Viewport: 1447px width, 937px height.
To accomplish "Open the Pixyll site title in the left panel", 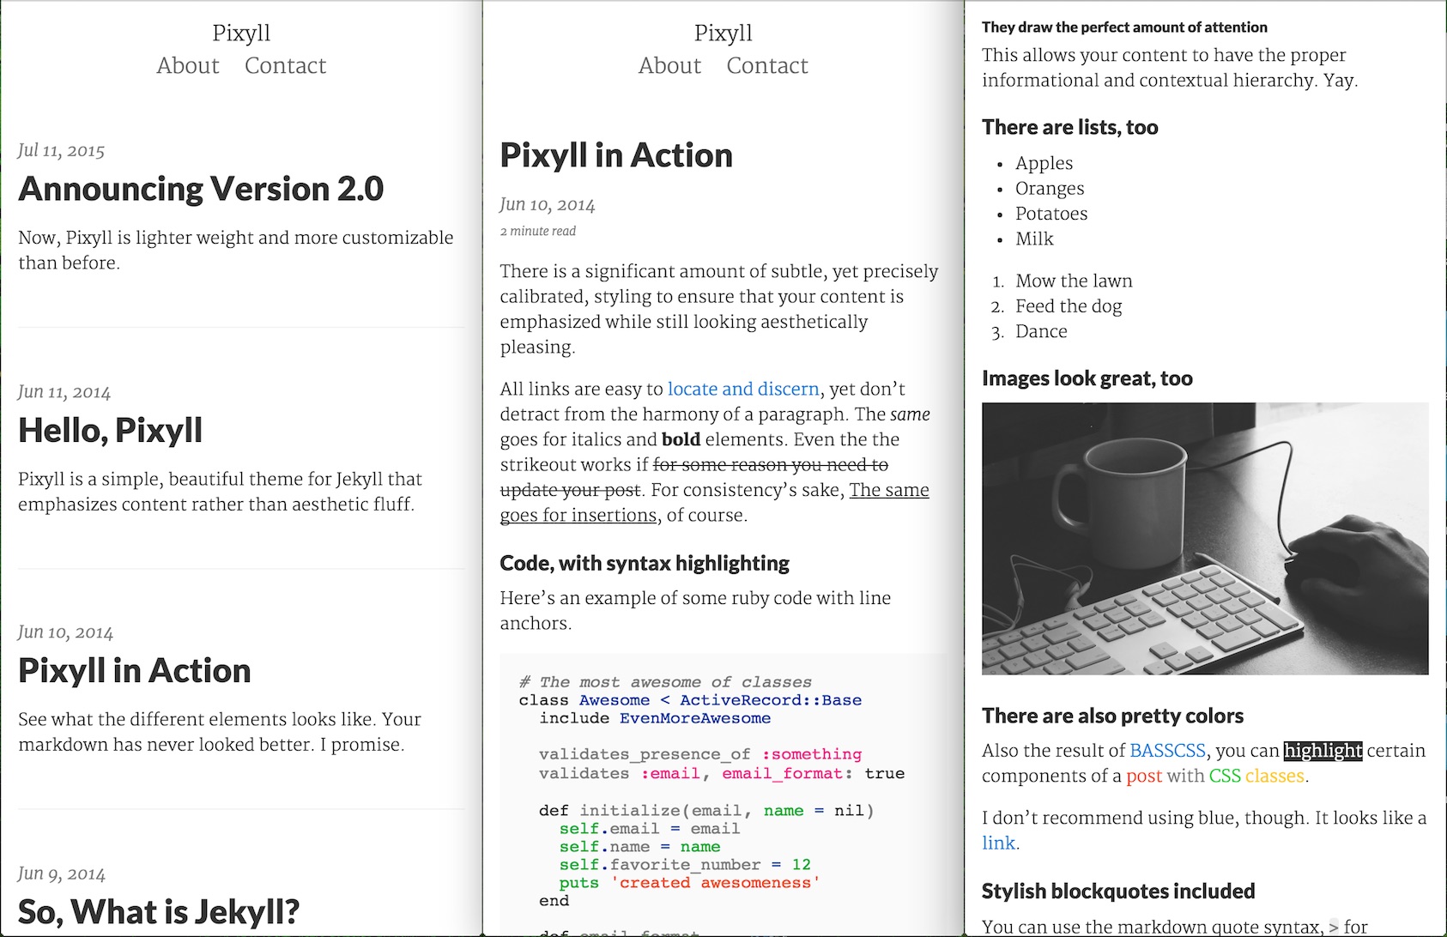I will [241, 33].
